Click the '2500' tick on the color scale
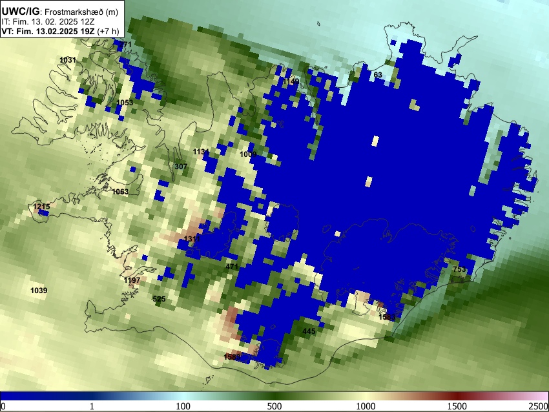Screen dimensions: 549x412 539,406
